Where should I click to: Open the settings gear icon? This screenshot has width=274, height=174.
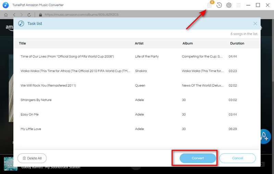[229, 5]
